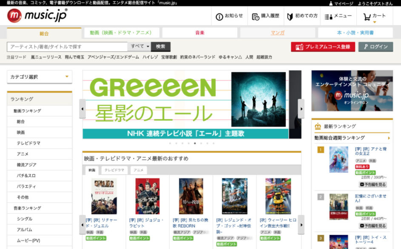This screenshot has height=249, width=401.
Task: Open the ウィーリー movie poster
Action: 278,196
